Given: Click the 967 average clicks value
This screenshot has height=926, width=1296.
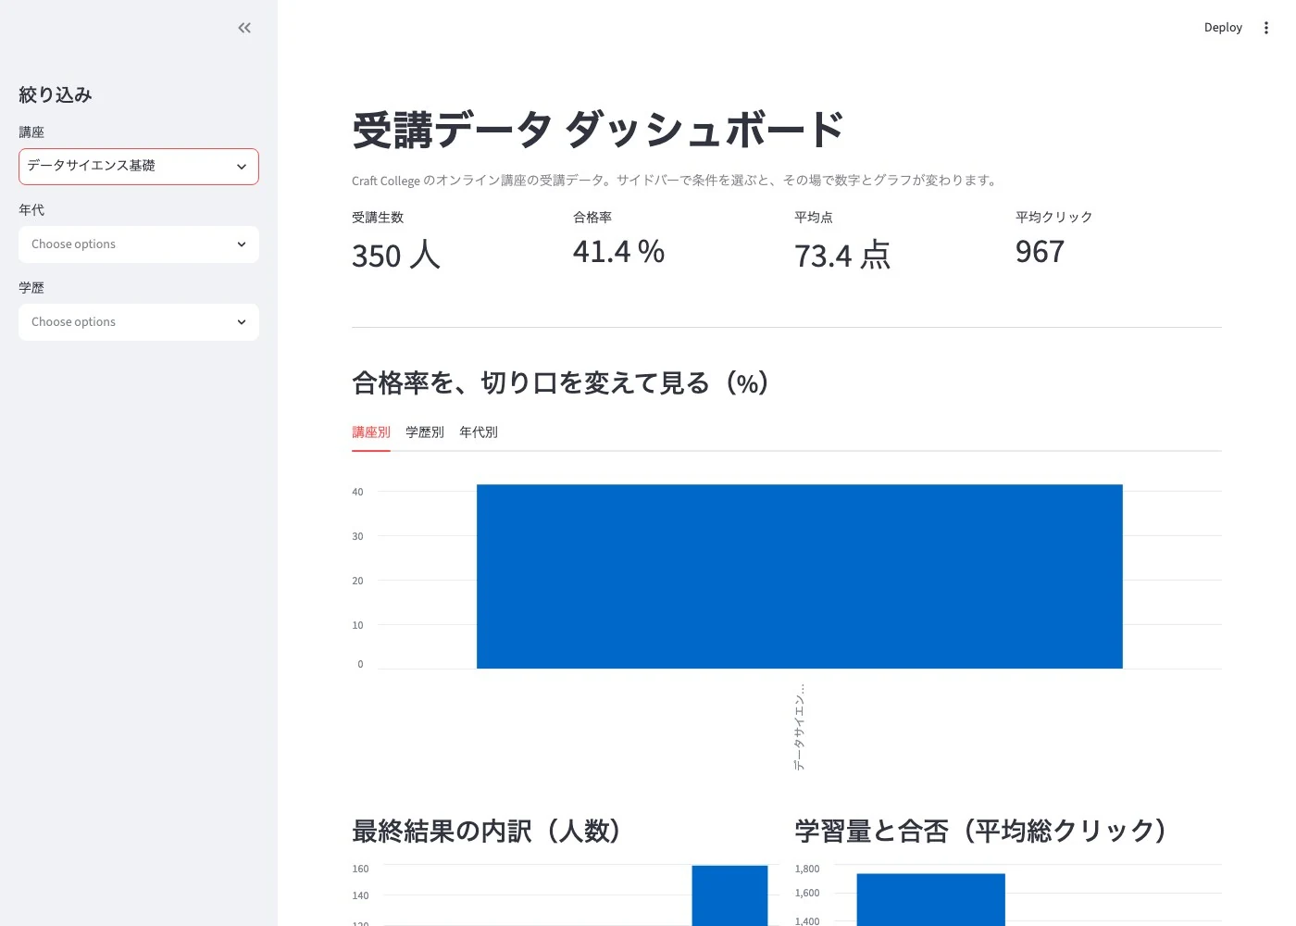Looking at the screenshot, I should coord(1041,252).
